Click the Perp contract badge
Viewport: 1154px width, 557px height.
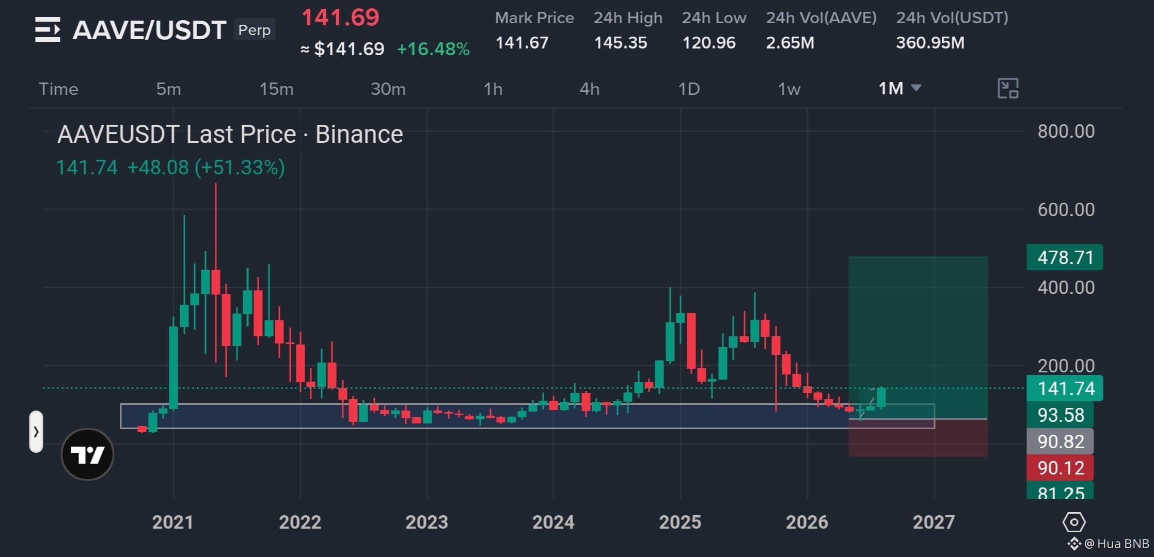click(x=254, y=29)
